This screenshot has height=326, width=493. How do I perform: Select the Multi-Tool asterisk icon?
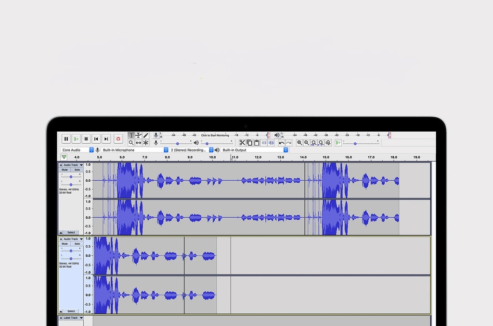point(146,143)
